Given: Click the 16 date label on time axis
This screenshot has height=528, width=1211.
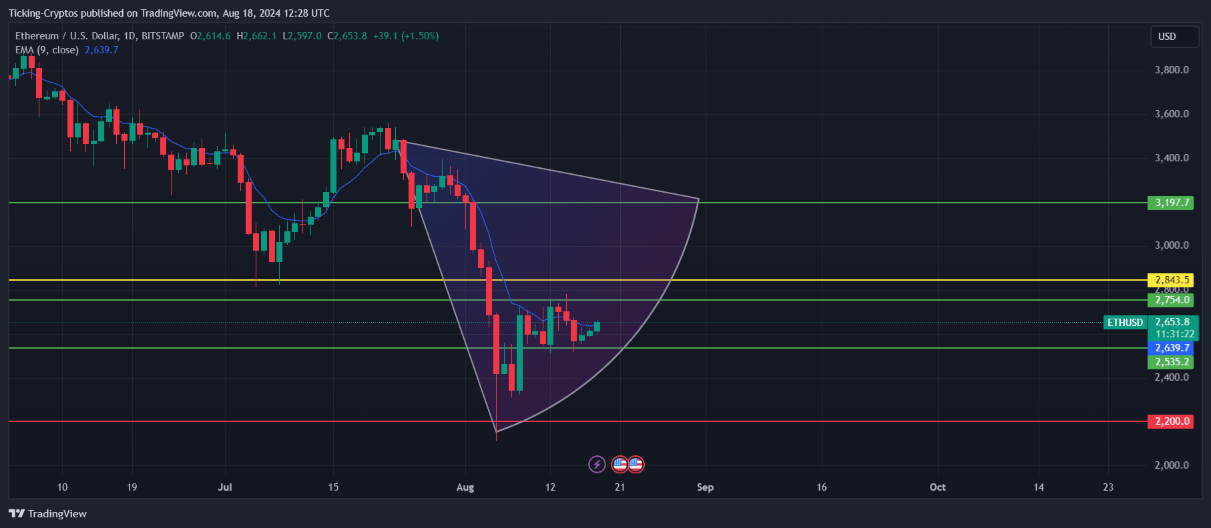Looking at the screenshot, I should coord(822,487).
